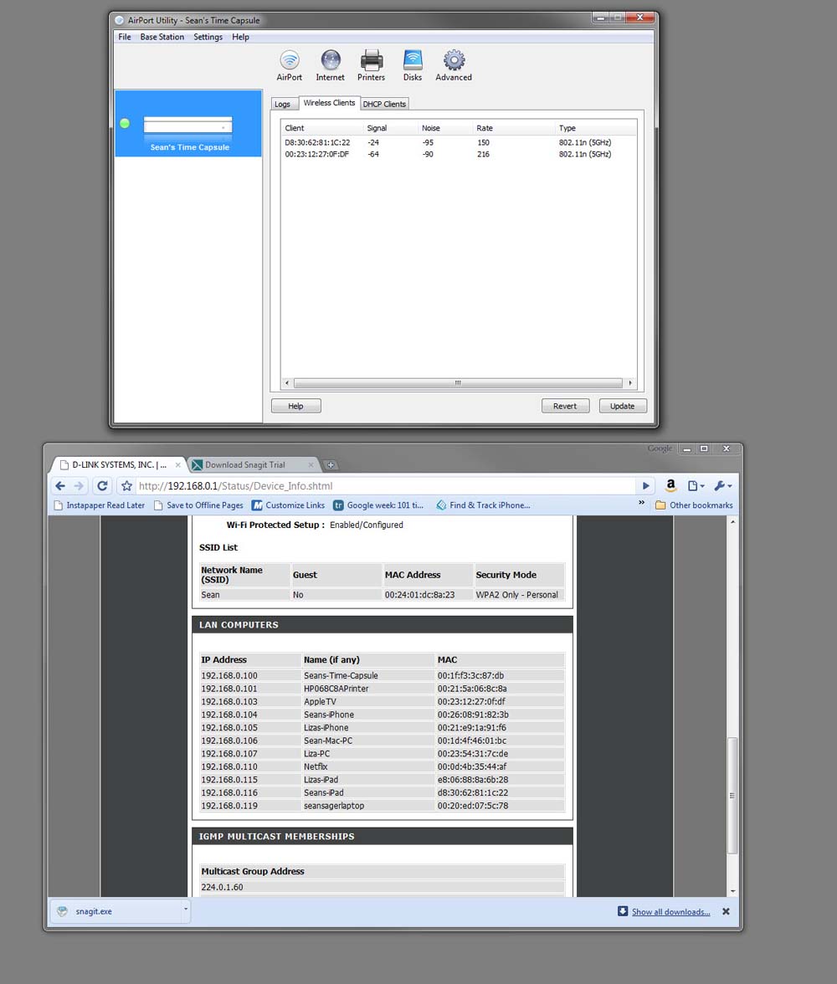Click the browser scrollbar up arrow
Viewport: 837px width, 984px height.
[732, 521]
